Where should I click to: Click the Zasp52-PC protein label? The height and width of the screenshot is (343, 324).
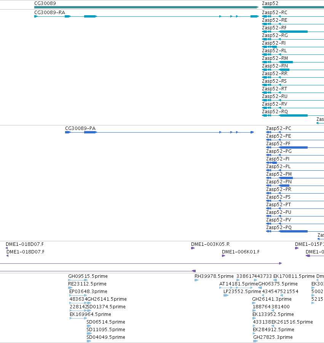tap(279, 128)
